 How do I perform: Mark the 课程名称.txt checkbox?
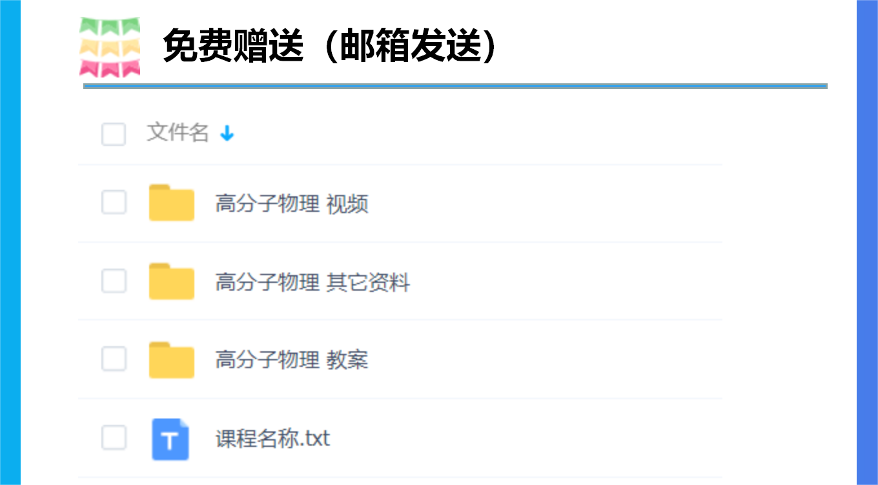[114, 438]
